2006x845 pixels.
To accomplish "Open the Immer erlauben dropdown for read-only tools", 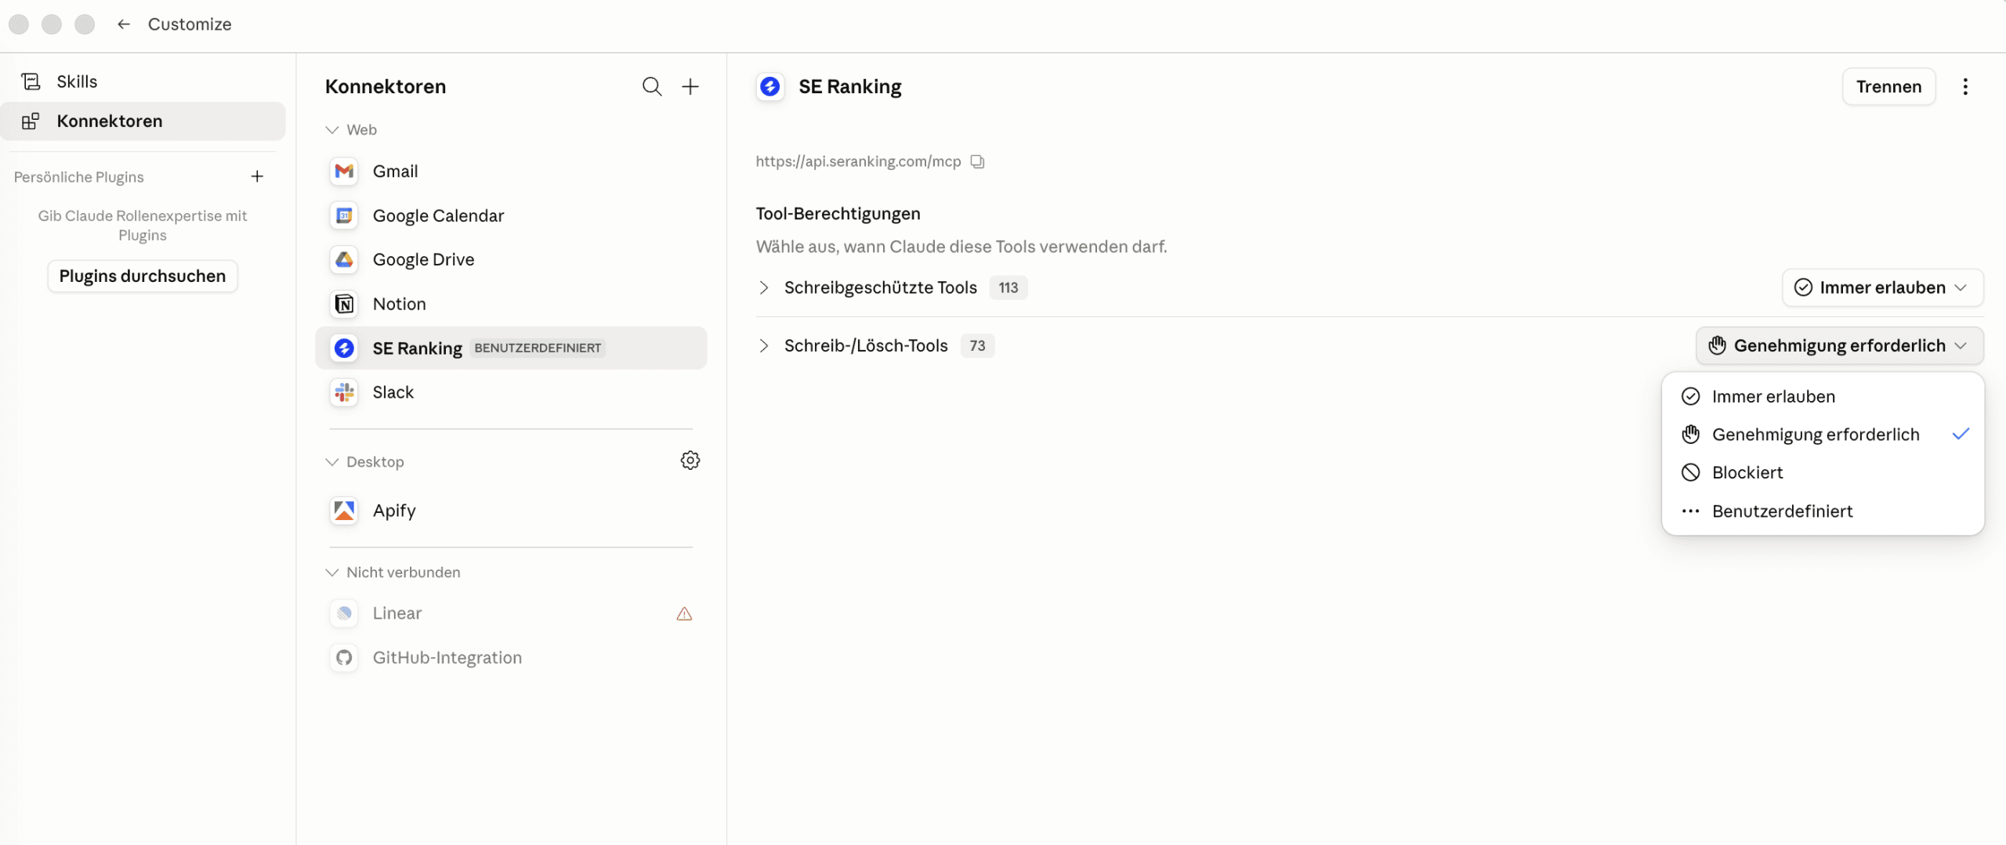I will coord(1882,287).
